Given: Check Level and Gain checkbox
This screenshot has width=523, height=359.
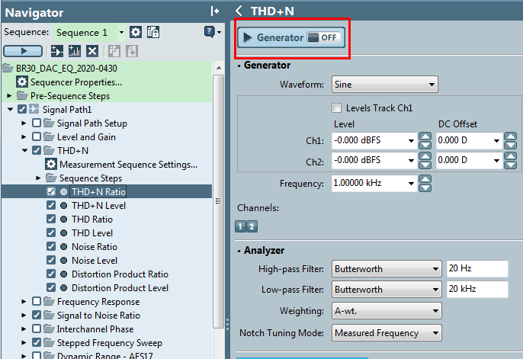Looking at the screenshot, I should pyautogui.click(x=37, y=136).
